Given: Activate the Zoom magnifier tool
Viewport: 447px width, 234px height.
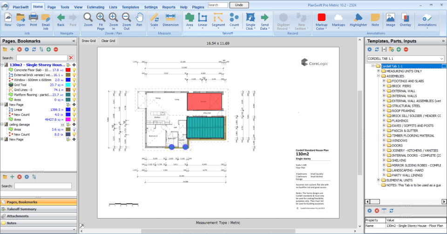Looking at the screenshot, I should pyautogui.click(x=88, y=20).
